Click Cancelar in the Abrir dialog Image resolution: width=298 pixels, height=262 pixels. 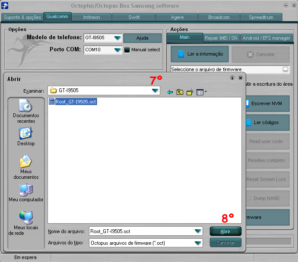tap(225, 243)
